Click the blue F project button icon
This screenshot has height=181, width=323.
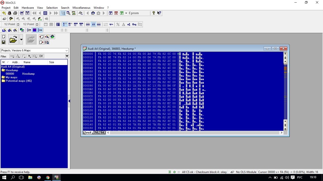[111, 13]
